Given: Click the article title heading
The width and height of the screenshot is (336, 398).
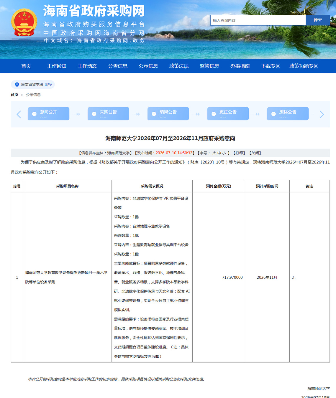Looking at the screenshot, I should [x=170, y=138].
